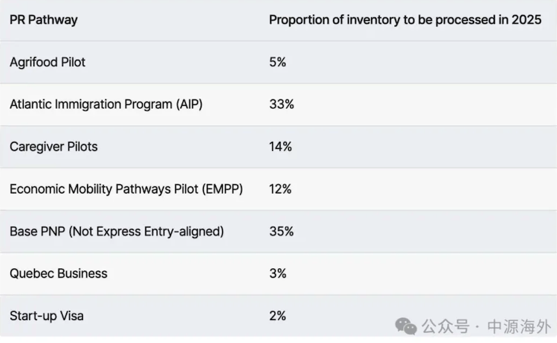The height and width of the screenshot is (343, 557).
Task: Click the 5% value for Agrifood Pilot
Action: [x=277, y=62]
